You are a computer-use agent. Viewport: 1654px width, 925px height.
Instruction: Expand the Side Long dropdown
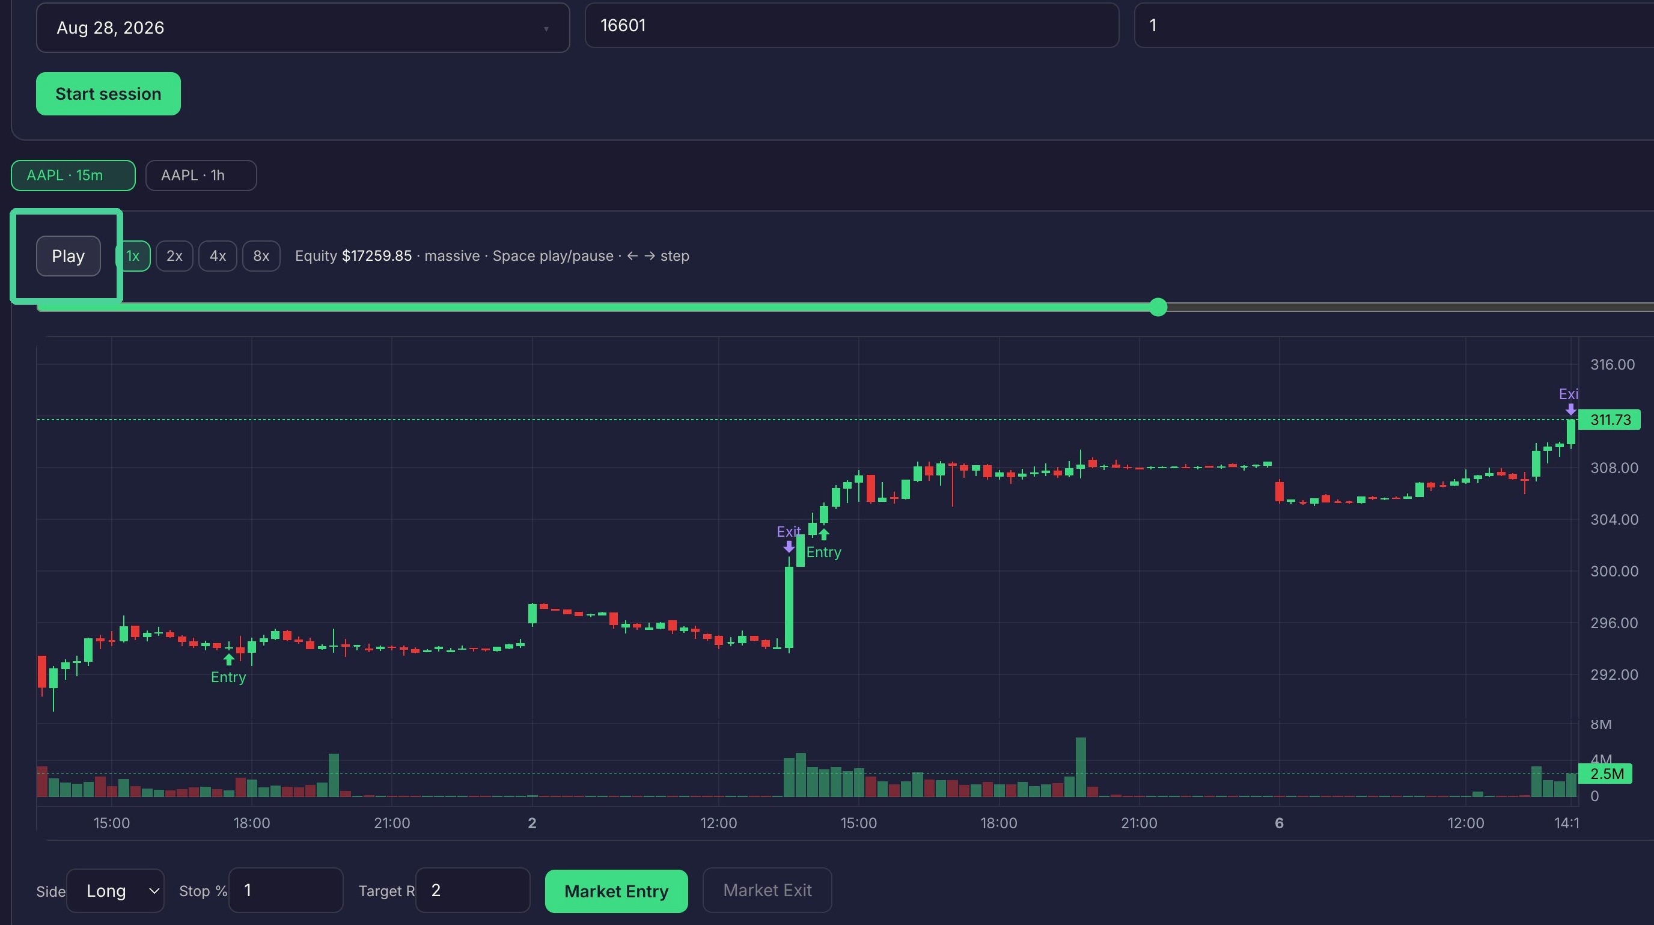[115, 890]
